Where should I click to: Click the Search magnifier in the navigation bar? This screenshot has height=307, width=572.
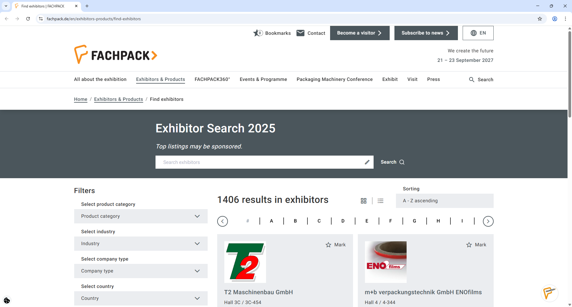[472, 79]
